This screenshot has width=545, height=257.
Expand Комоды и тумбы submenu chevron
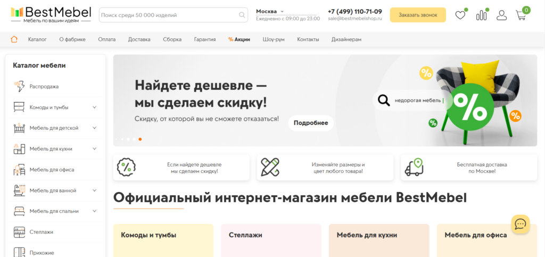click(95, 107)
